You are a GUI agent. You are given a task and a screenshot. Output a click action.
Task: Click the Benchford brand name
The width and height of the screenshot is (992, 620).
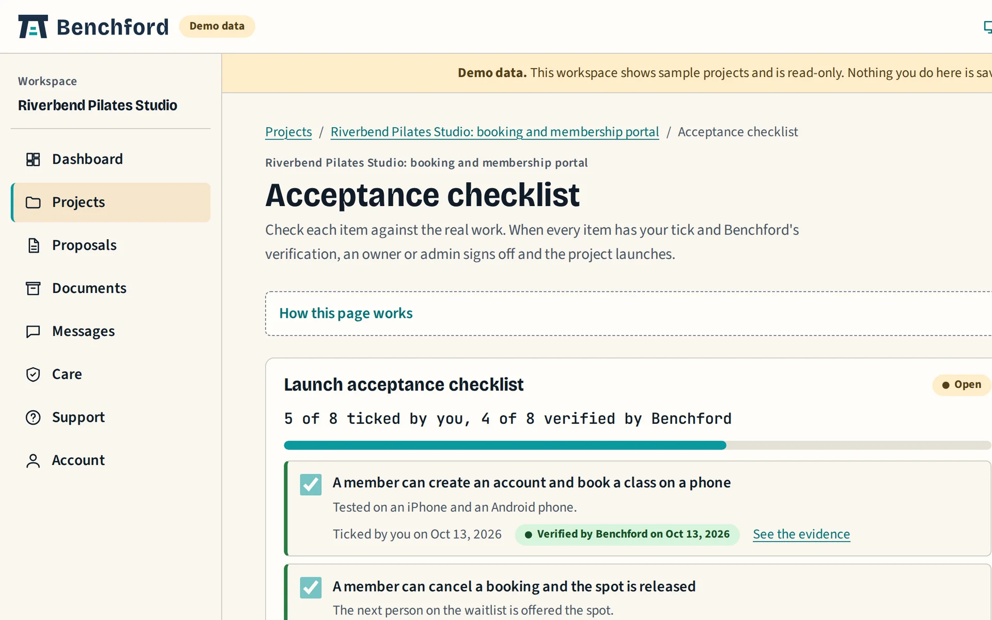coord(113,27)
